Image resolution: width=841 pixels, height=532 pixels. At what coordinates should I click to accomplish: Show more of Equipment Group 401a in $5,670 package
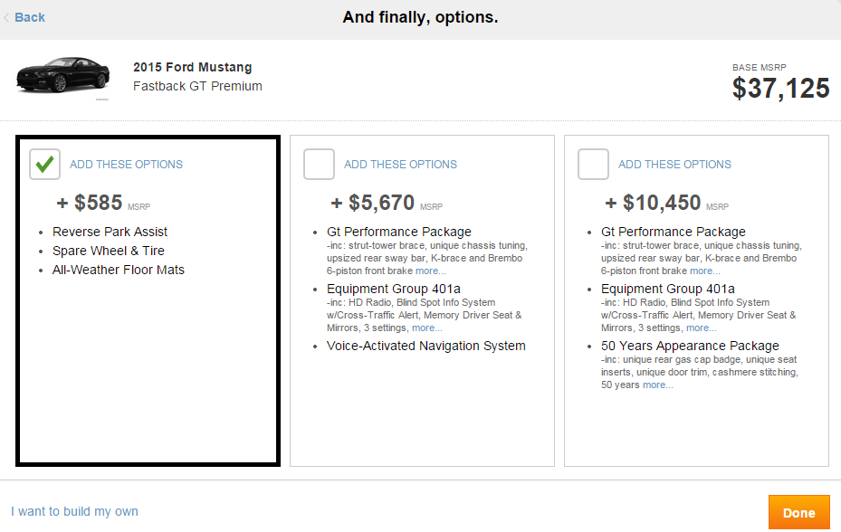[426, 328]
